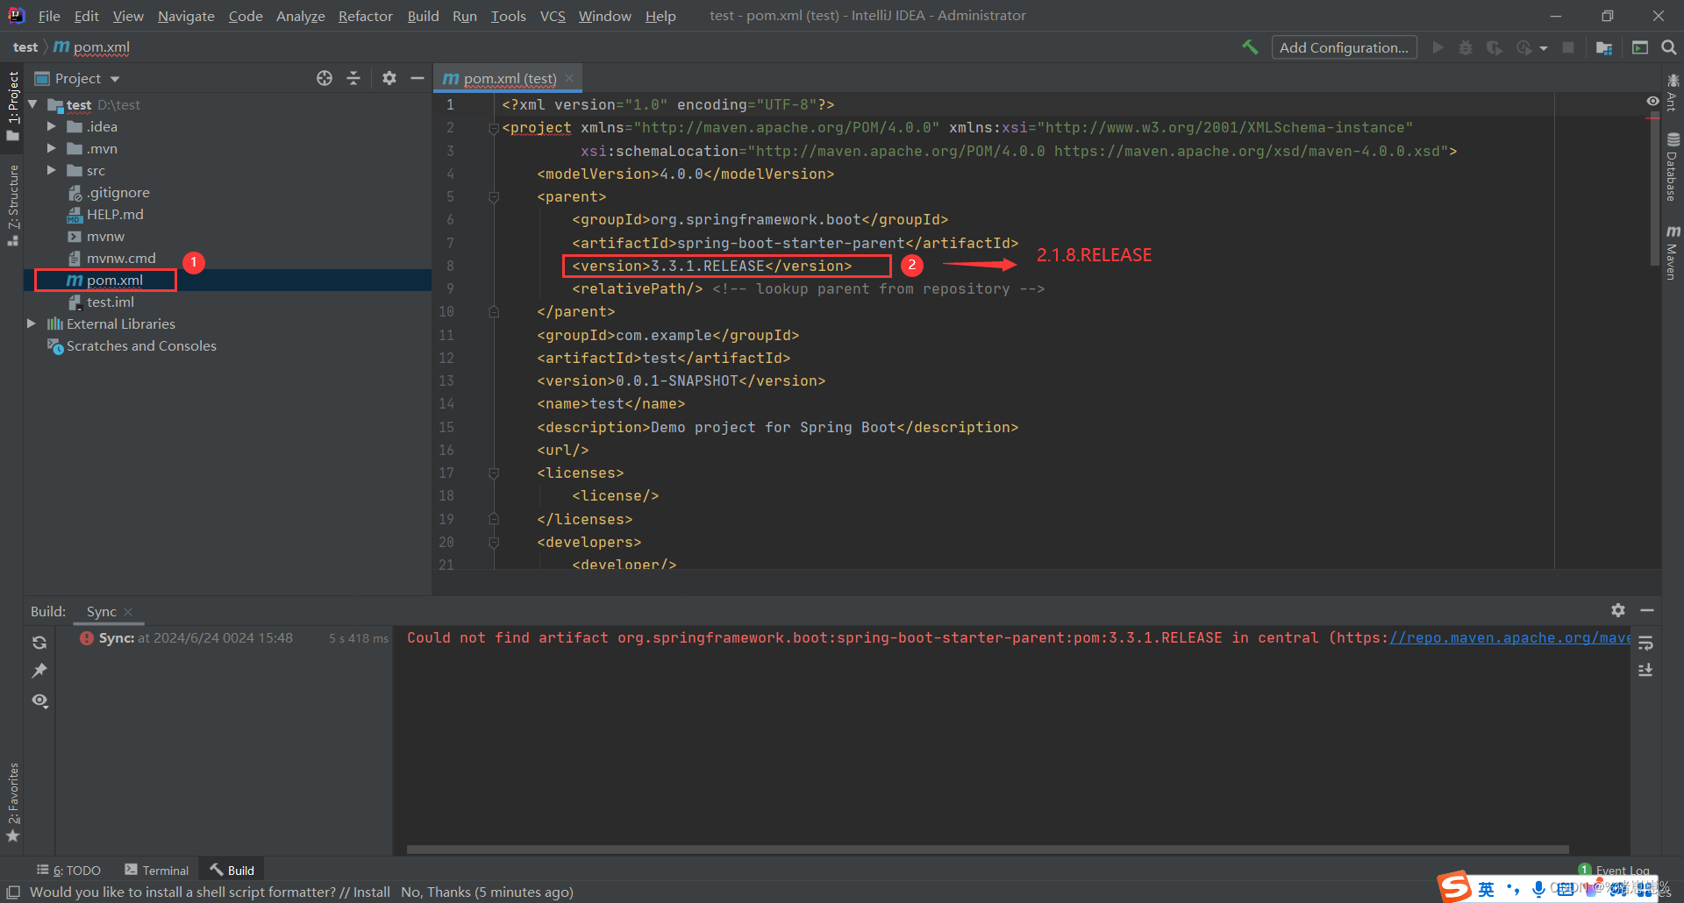
Task: Open the Database tool window stripe
Action: (1673, 167)
